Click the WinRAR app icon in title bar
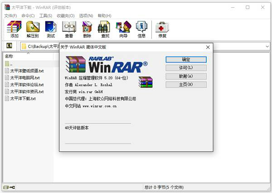The height and width of the screenshot is (193, 272). tap(7, 7)
